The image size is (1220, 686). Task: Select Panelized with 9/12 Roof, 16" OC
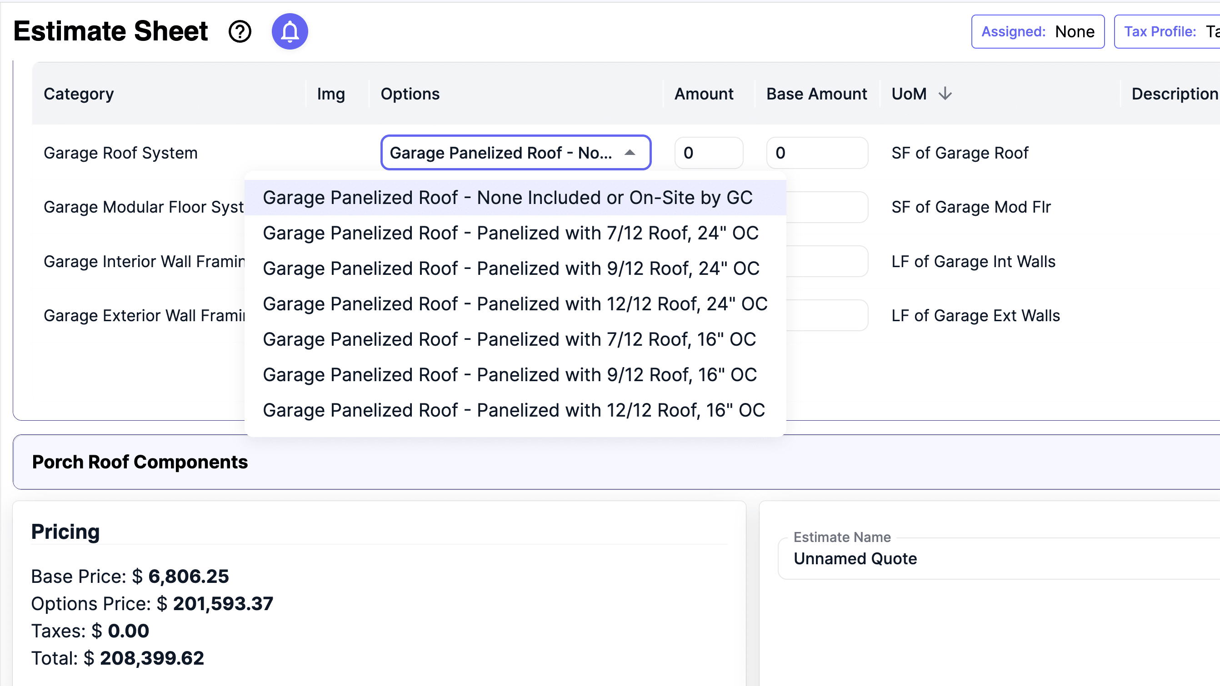pyautogui.click(x=510, y=375)
